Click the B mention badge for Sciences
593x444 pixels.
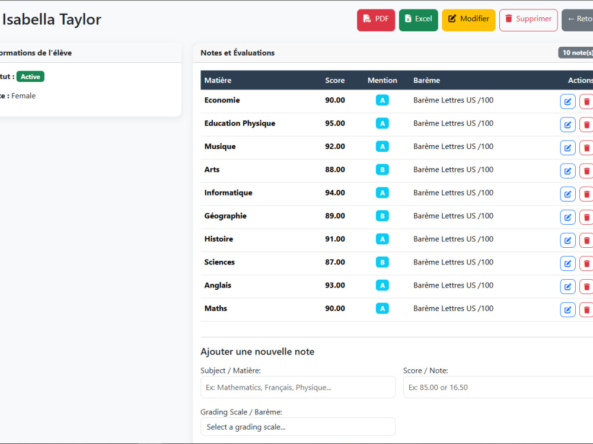(x=382, y=262)
